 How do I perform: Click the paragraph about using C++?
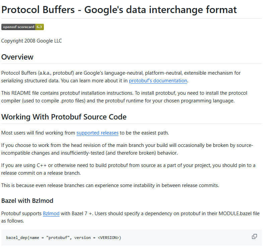pos(128,169)
